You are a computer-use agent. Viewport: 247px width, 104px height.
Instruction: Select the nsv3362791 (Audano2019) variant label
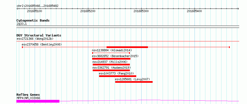tap(112, 68)
